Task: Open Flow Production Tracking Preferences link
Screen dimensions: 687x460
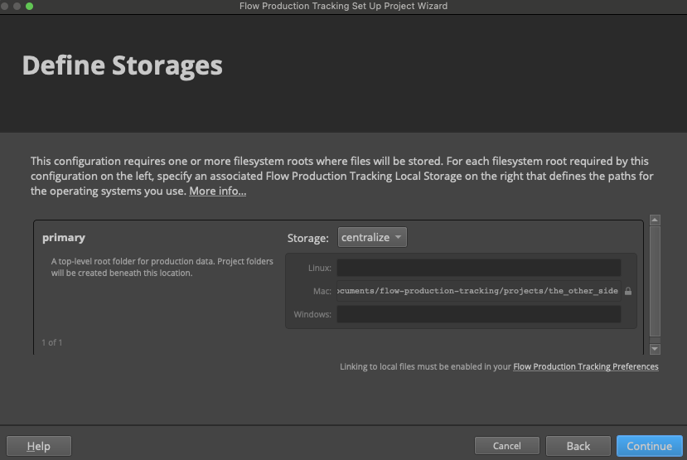Action: coord(586,366)
